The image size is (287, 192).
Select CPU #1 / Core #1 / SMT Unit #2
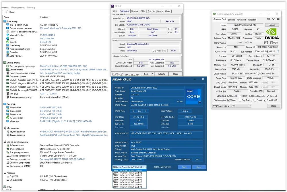pos(129,173)
